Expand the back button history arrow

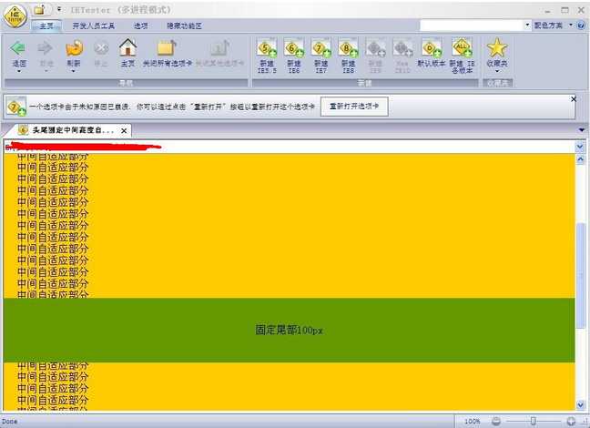19,71
